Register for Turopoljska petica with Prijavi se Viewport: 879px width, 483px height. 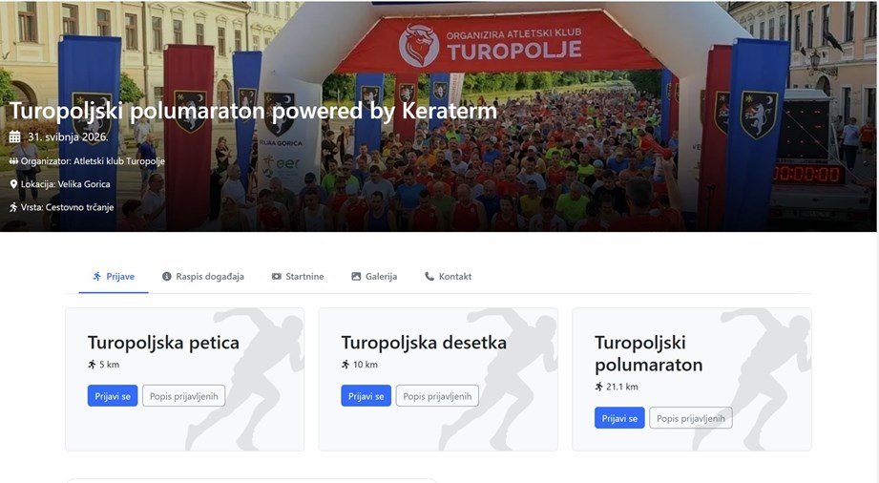pos(113,396)
